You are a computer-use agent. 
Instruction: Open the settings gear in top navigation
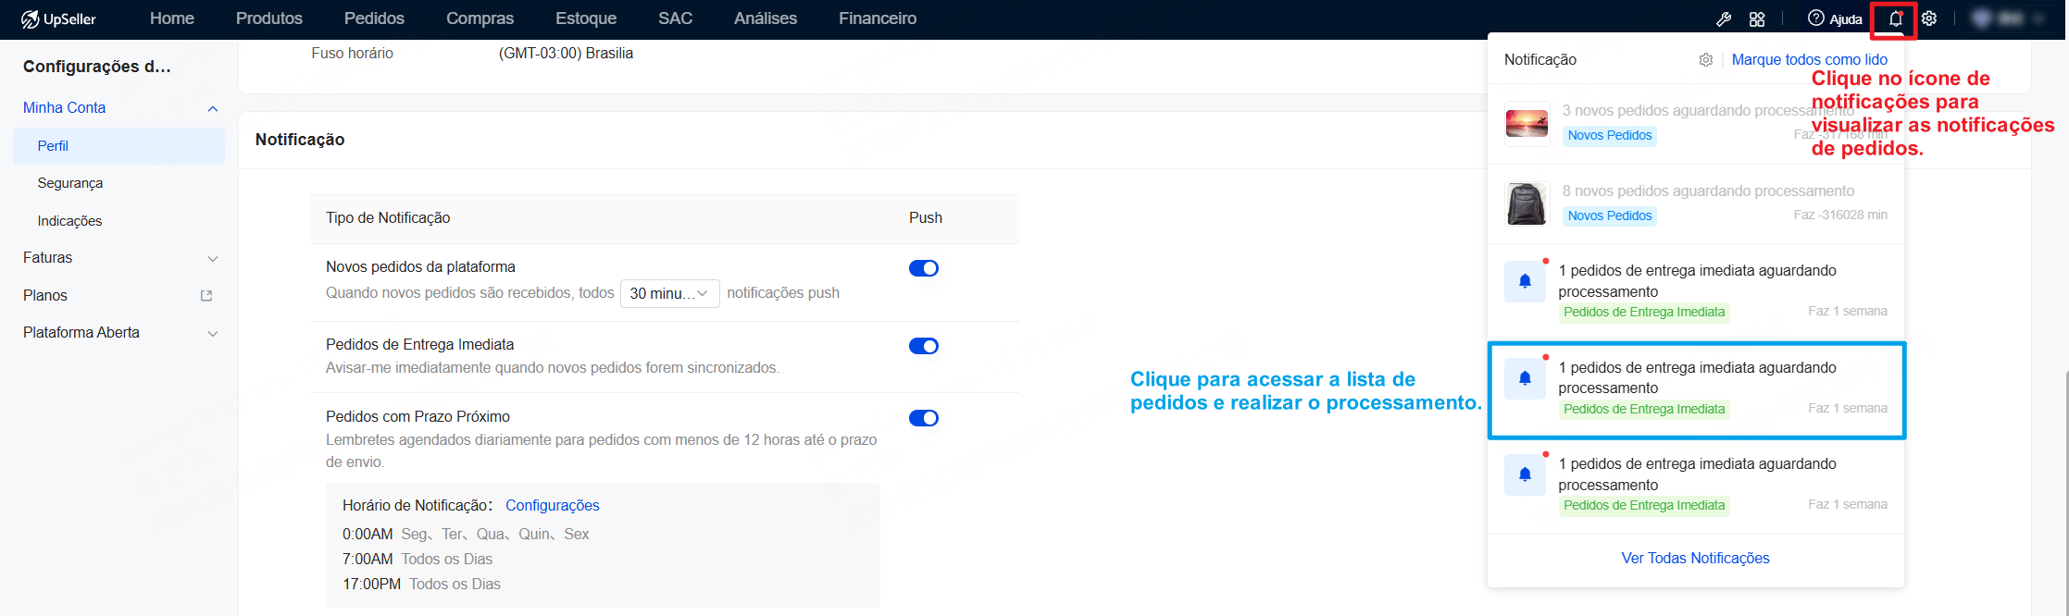pyautogui.click(x=1929, y=18)
